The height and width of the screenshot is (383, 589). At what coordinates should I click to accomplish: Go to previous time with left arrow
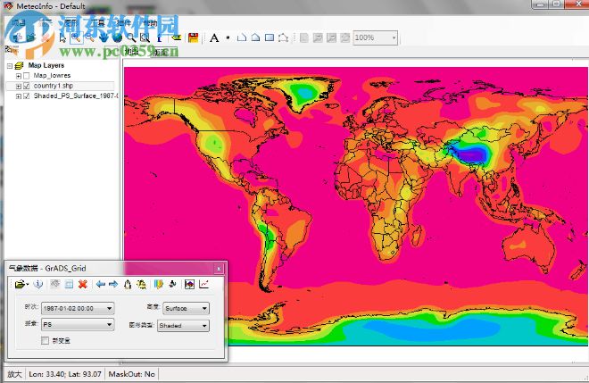[x=100, y=285]
